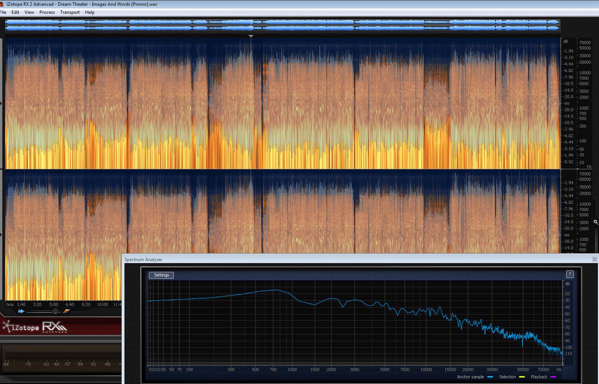599x384 pixels.
Task: Open the File menu
Action: (x=3, y=12)
